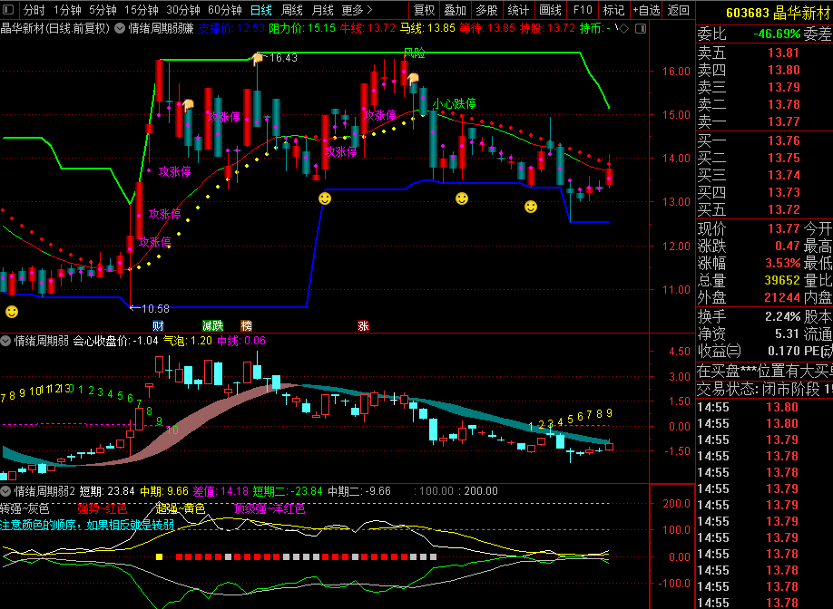Image resolution: width=833 pixels, height=609 pixels.
Task: Click the 财 event marker below the chart
Action: point(158,325)
